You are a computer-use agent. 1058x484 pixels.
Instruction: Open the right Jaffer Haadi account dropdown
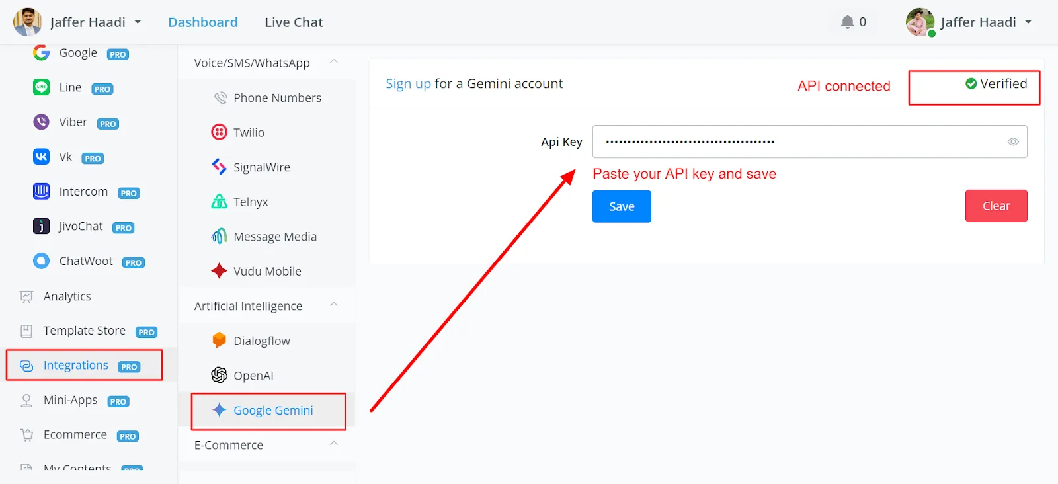click(969, 22)
